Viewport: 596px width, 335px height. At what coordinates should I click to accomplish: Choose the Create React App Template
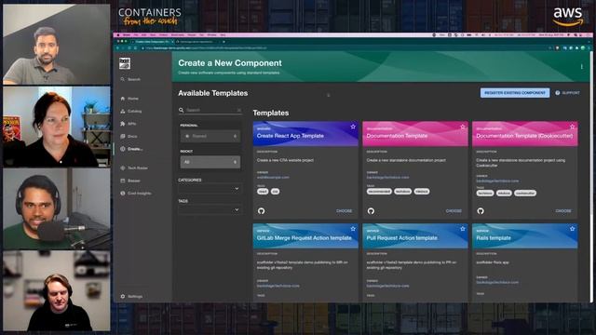pos(344,211)
